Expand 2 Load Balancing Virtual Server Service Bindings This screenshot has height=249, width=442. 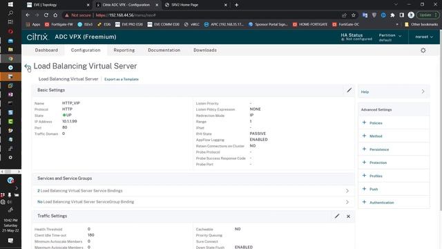pyautogui.click(x=193, y=191)
